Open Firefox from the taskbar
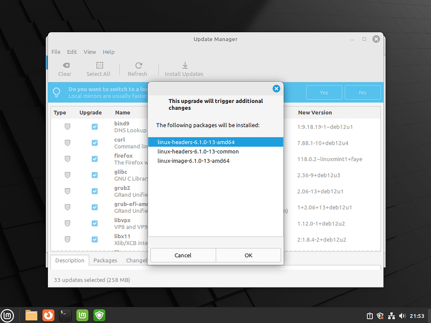This screenshot has width=431, height=323. pos(48,315)
